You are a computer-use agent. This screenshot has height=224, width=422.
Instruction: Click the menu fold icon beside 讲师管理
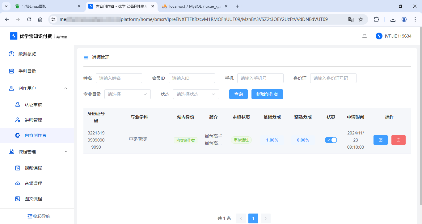pyautogui.click(x=86, y=58)
